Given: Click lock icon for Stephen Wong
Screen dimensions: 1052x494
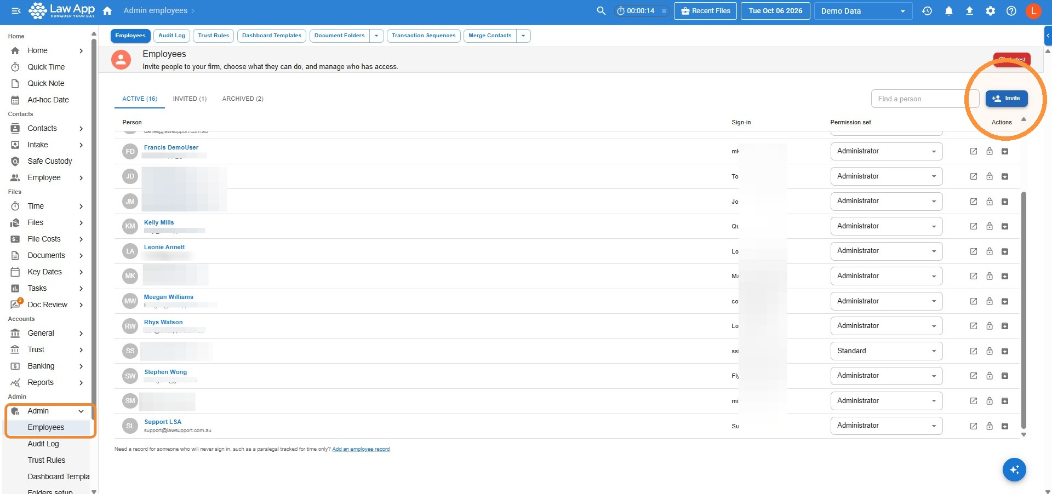Looking at the screenshot, I should tap(990, 376).
